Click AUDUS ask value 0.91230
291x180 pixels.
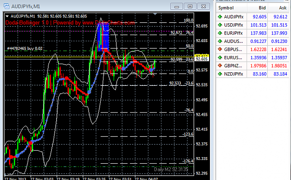point(279,42)
